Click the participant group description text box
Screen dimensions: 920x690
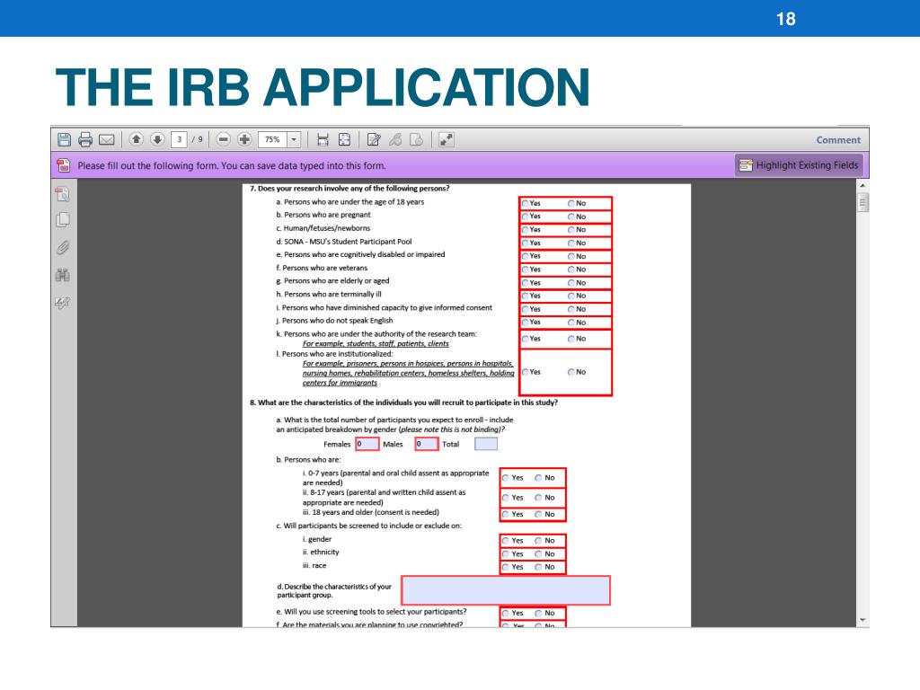click(508, 590)
